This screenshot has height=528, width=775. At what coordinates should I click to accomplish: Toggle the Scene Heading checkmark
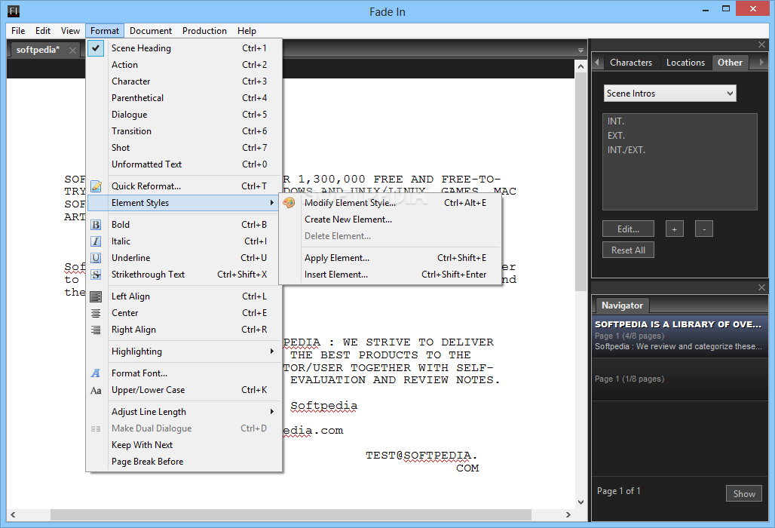pyautogui.click(x=96, y=48)
